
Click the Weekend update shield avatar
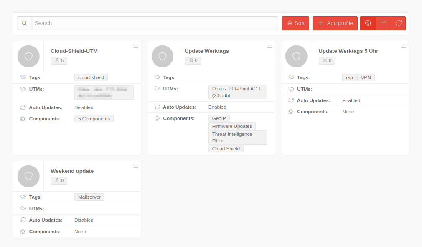tap(28, 176)
